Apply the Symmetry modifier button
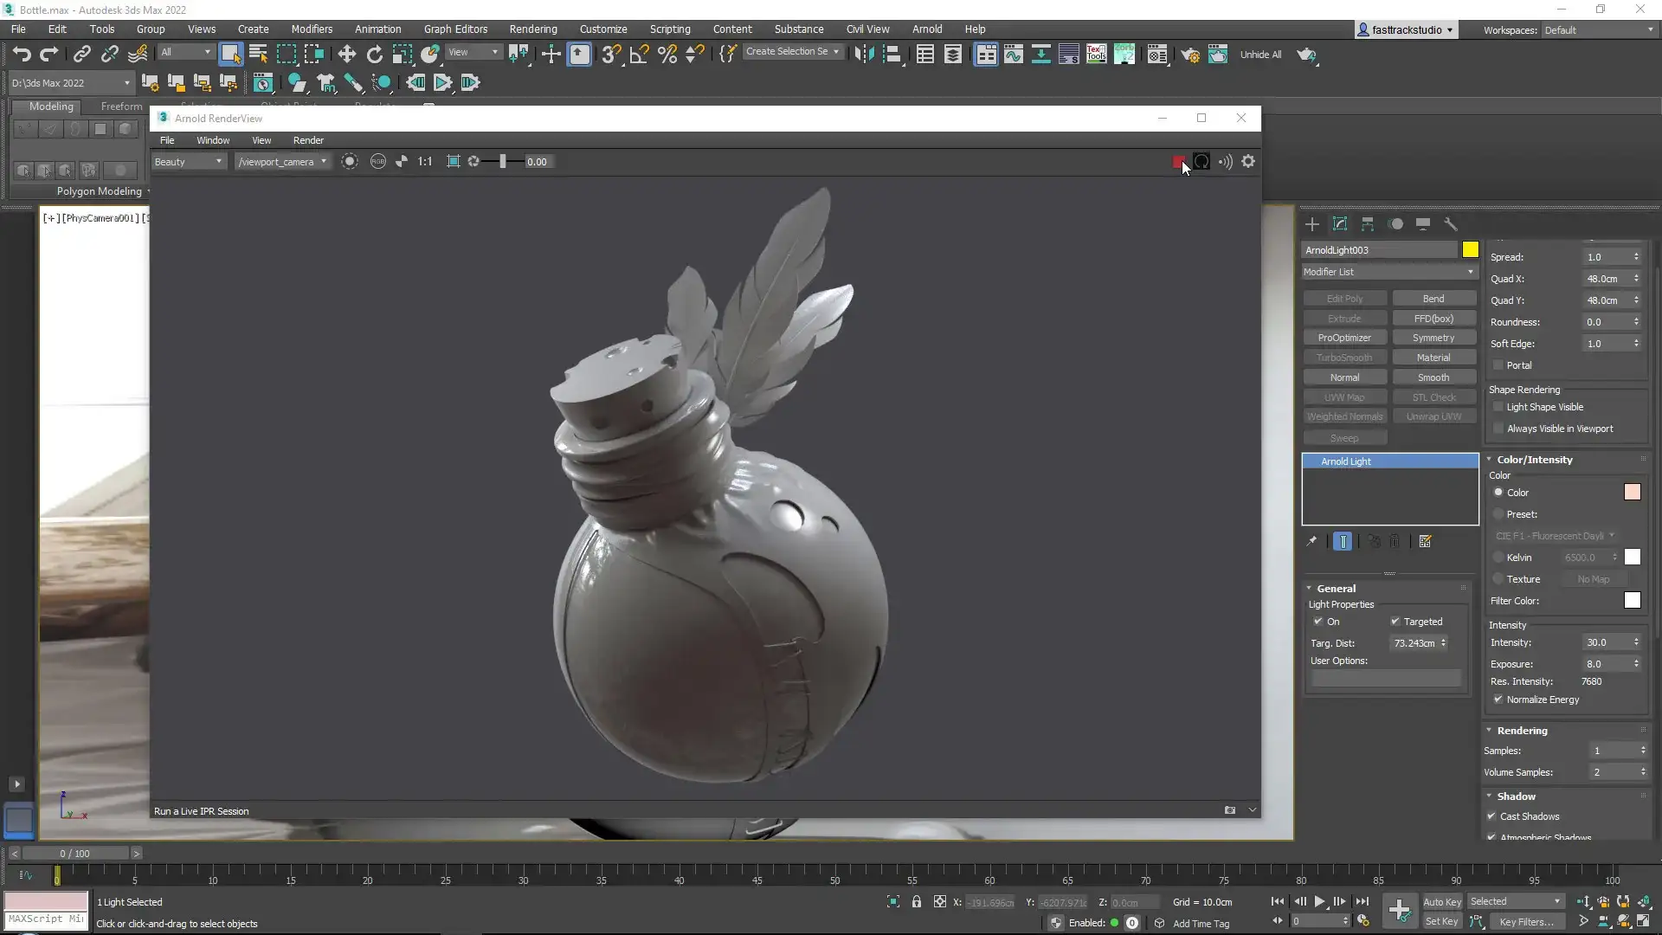This screenshot has height=935, width=1662. pyautogui.click(x=1434, y=337)
